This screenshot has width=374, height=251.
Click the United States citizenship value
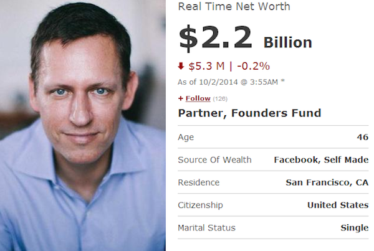(x=337, y=205)
